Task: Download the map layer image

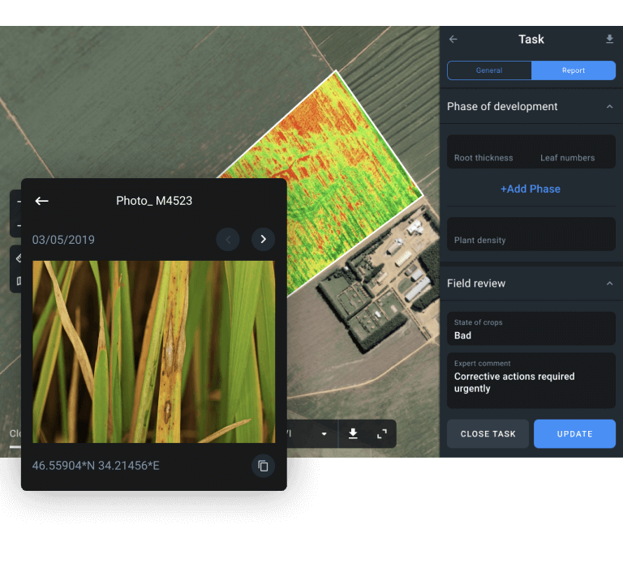Action: (353, 433)
